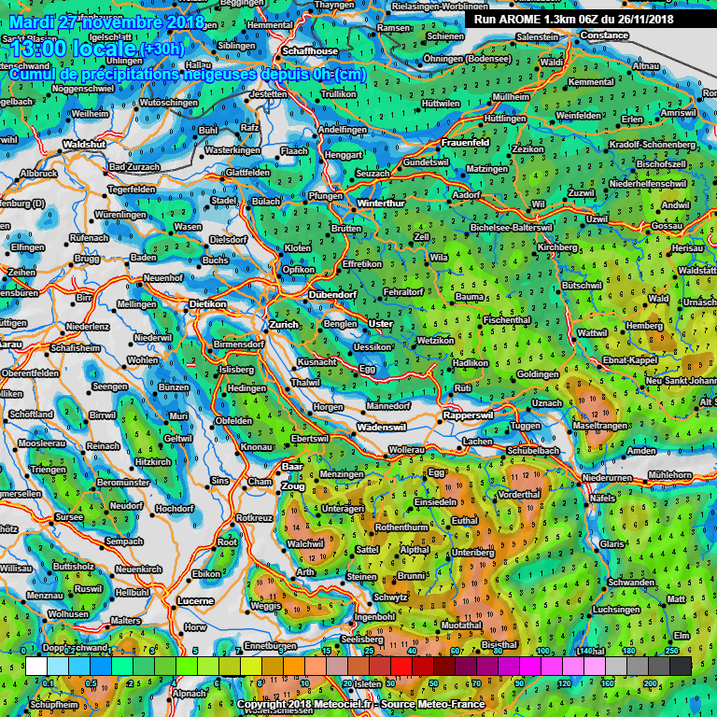The height and width of the screenshot is (717, 717).
Task: Select the Wetzikon label
Action: [435, 341]
